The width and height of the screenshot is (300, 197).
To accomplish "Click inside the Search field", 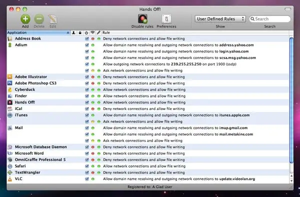I will [x=270, y=19].
